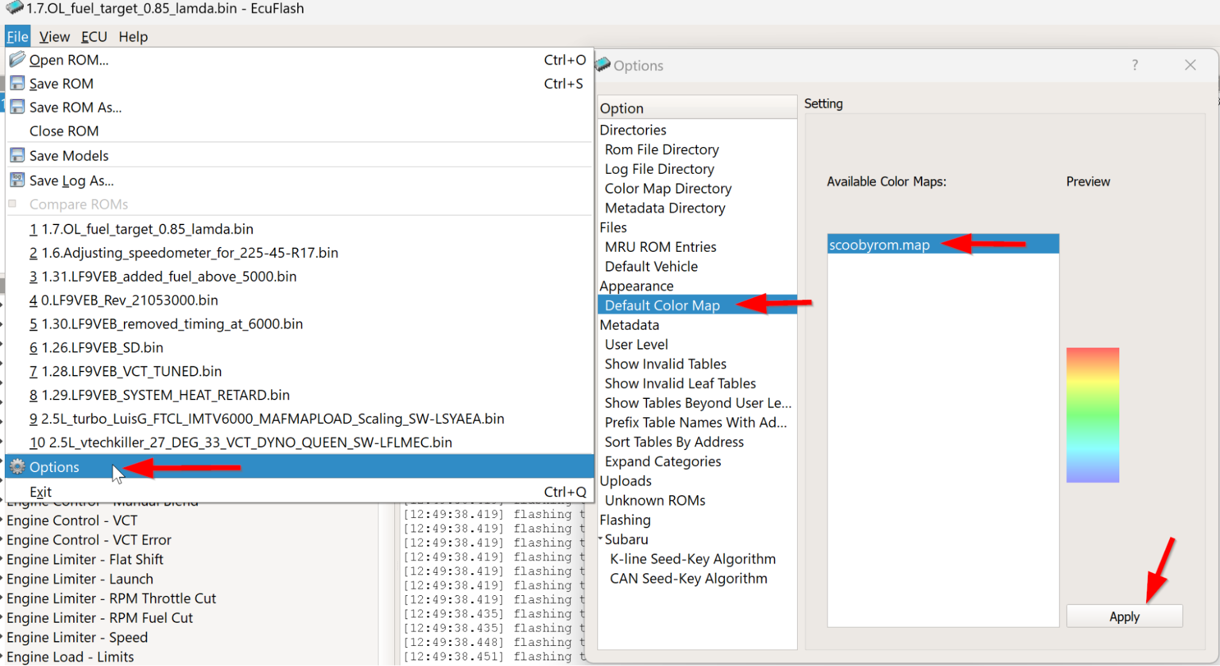Click the Open ROM folder icon
The image size is (1220, 666).
(x=17, y=59)
